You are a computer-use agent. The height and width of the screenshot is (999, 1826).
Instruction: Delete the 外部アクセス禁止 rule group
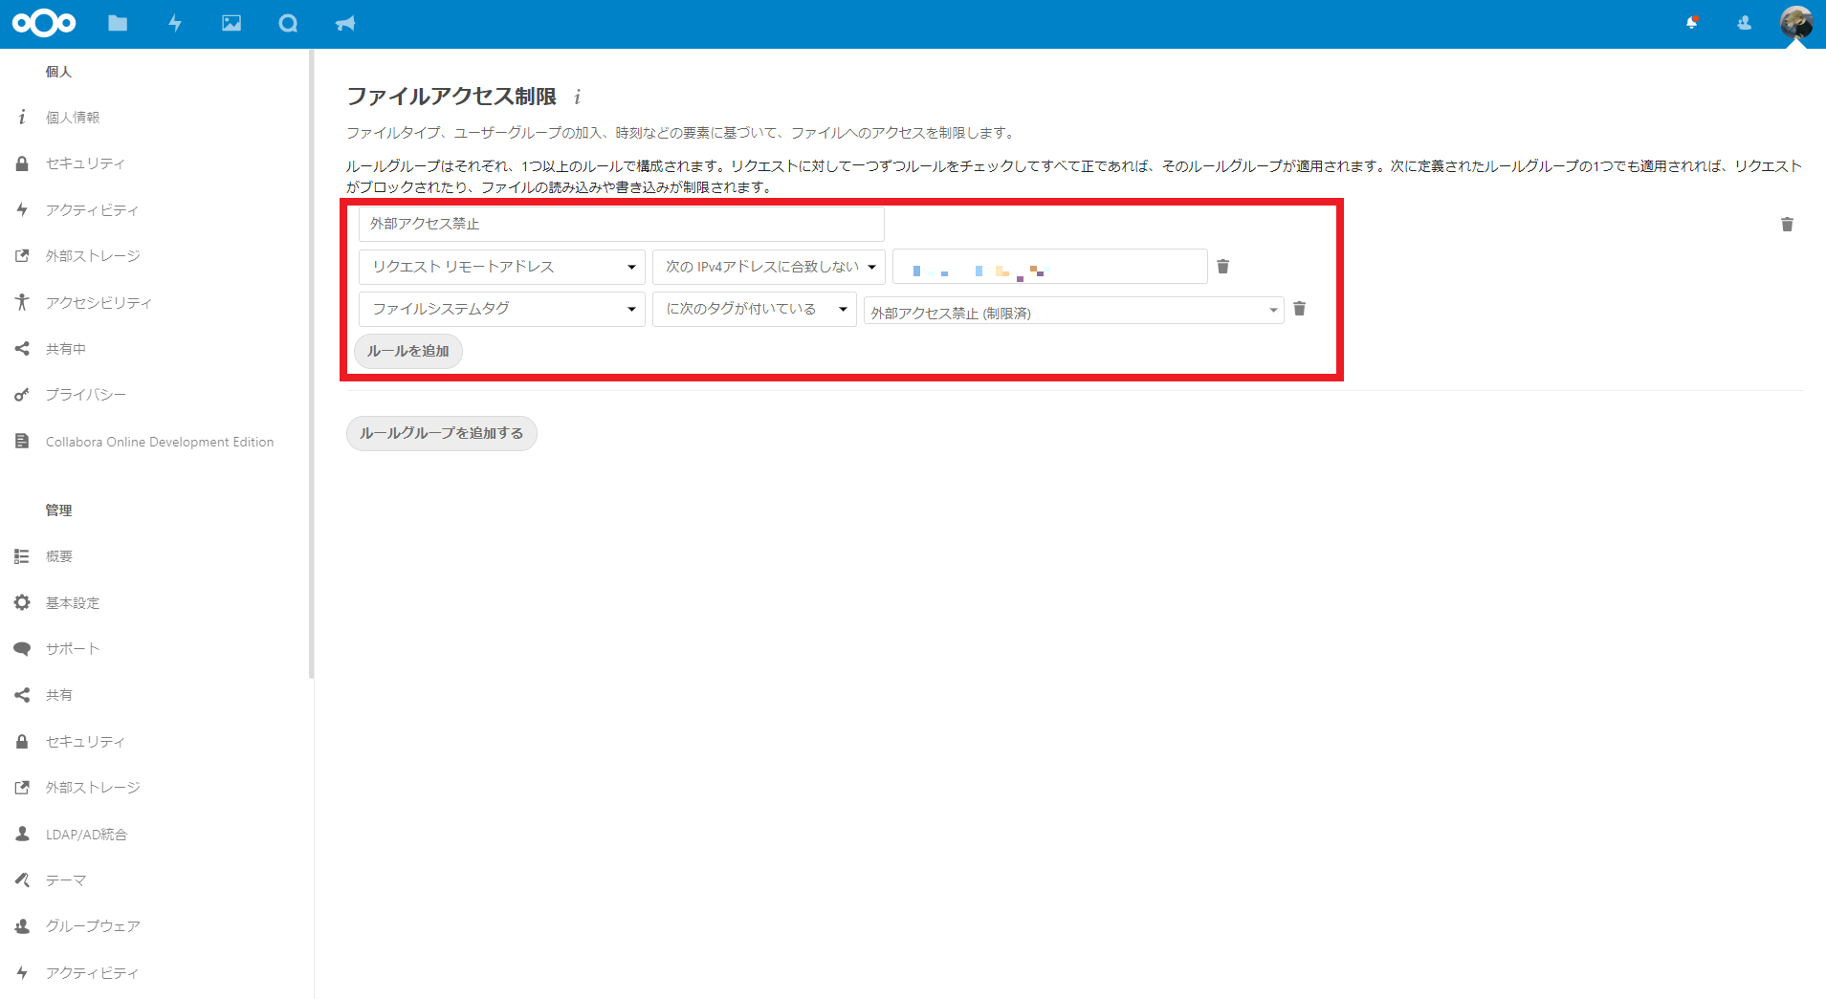(x=1787, y=224)
